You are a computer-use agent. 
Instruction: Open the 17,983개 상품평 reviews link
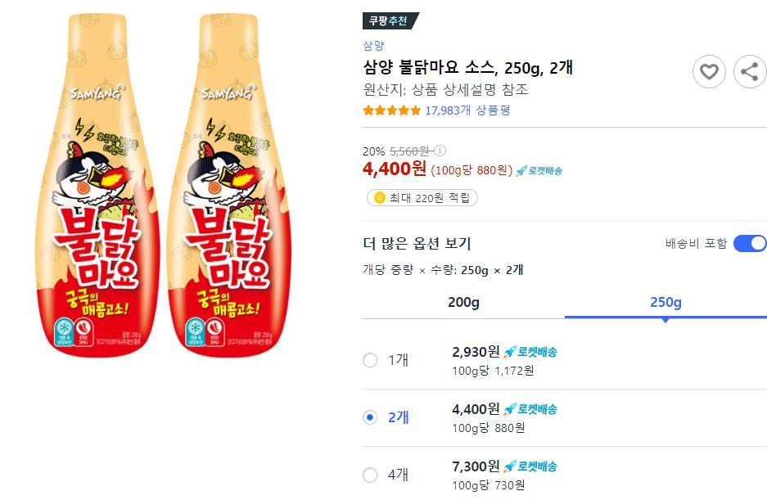(467, 110)
